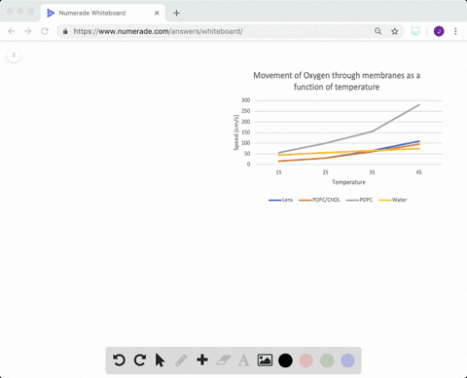Click the Water legend entry
This screenshot has width=467, height=378.
(392, 200)
